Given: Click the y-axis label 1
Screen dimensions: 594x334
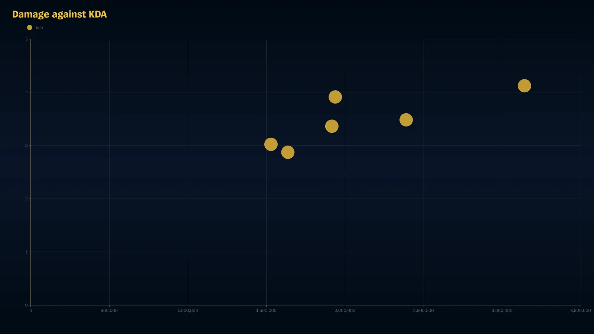Looking at the screenshot, I should tap(26, 252).
